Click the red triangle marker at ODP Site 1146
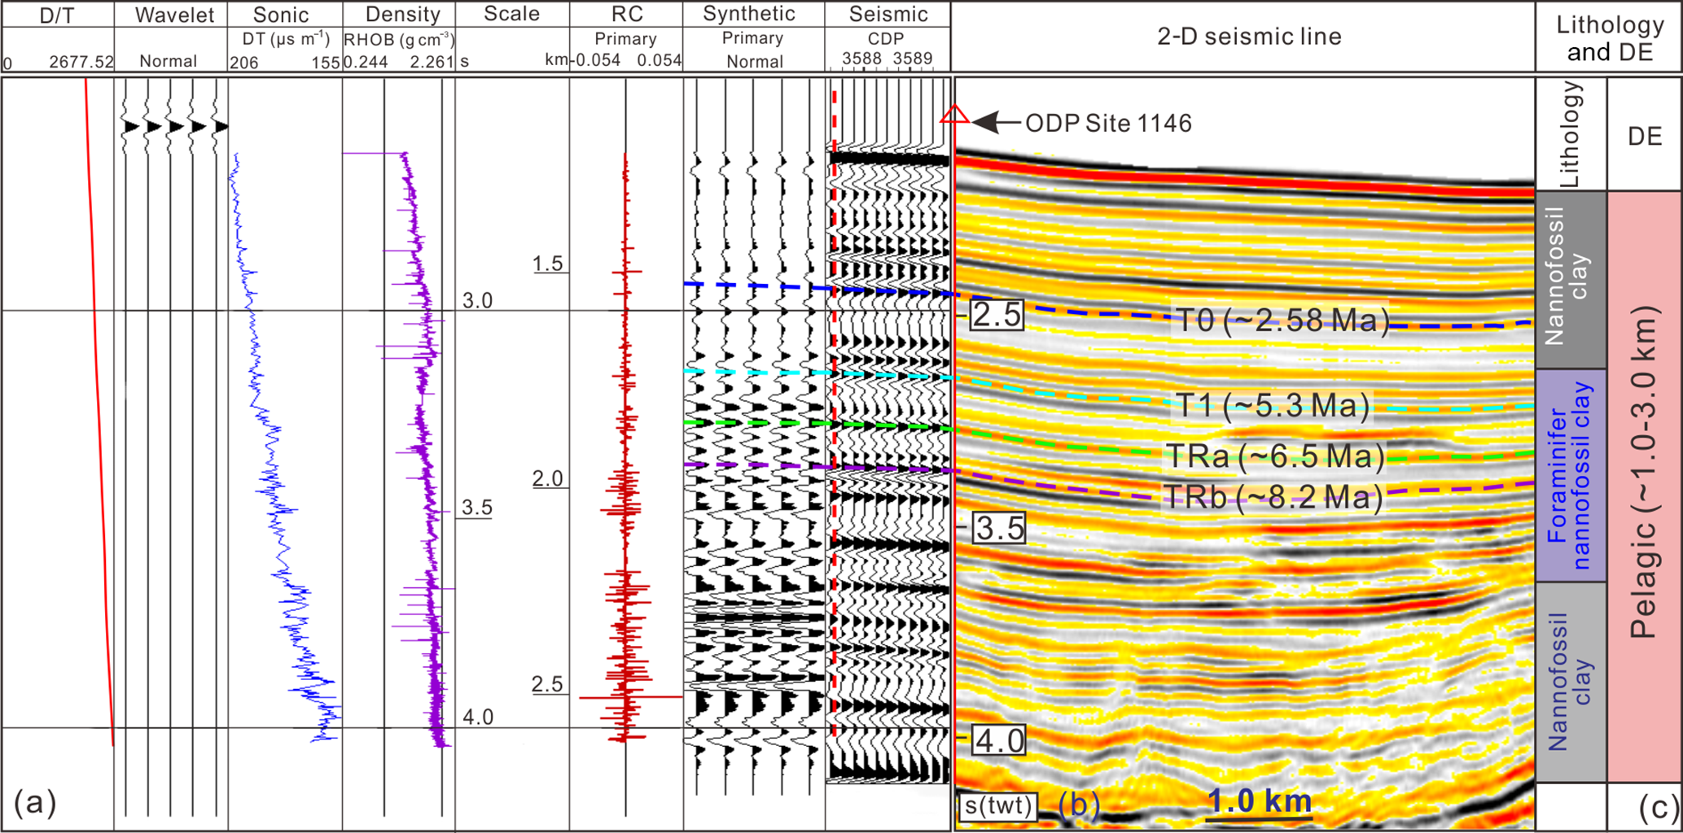This screenshot has height=833, width=1683. pyautogui.click(x=954, y=116)
